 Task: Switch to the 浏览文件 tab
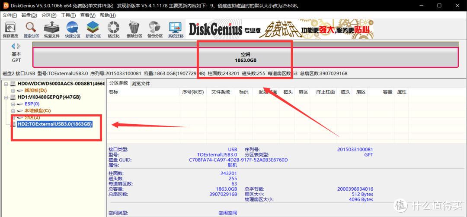point(141,84)
